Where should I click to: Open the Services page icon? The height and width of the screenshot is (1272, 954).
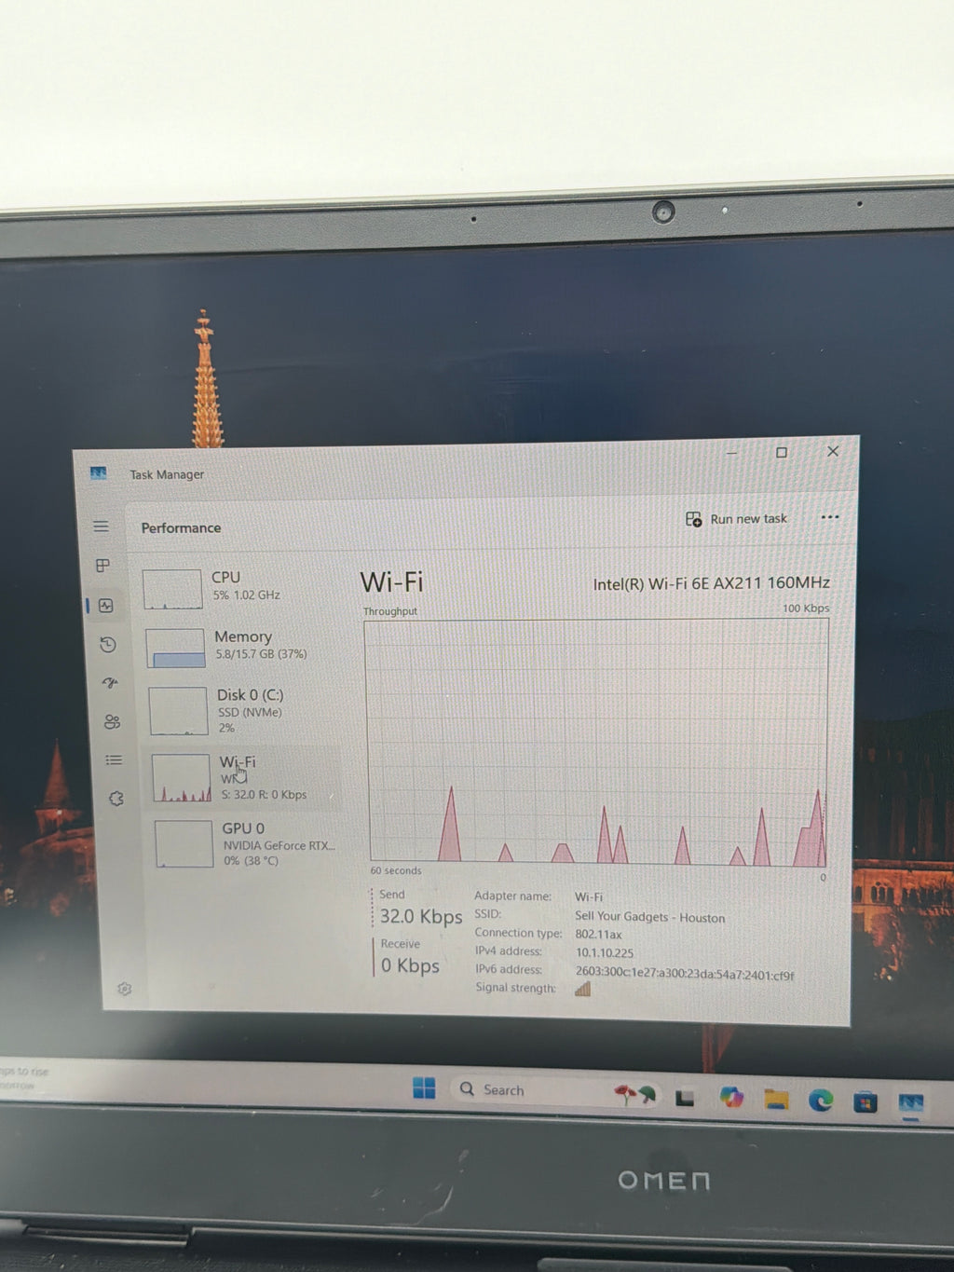tap(116, 799)
